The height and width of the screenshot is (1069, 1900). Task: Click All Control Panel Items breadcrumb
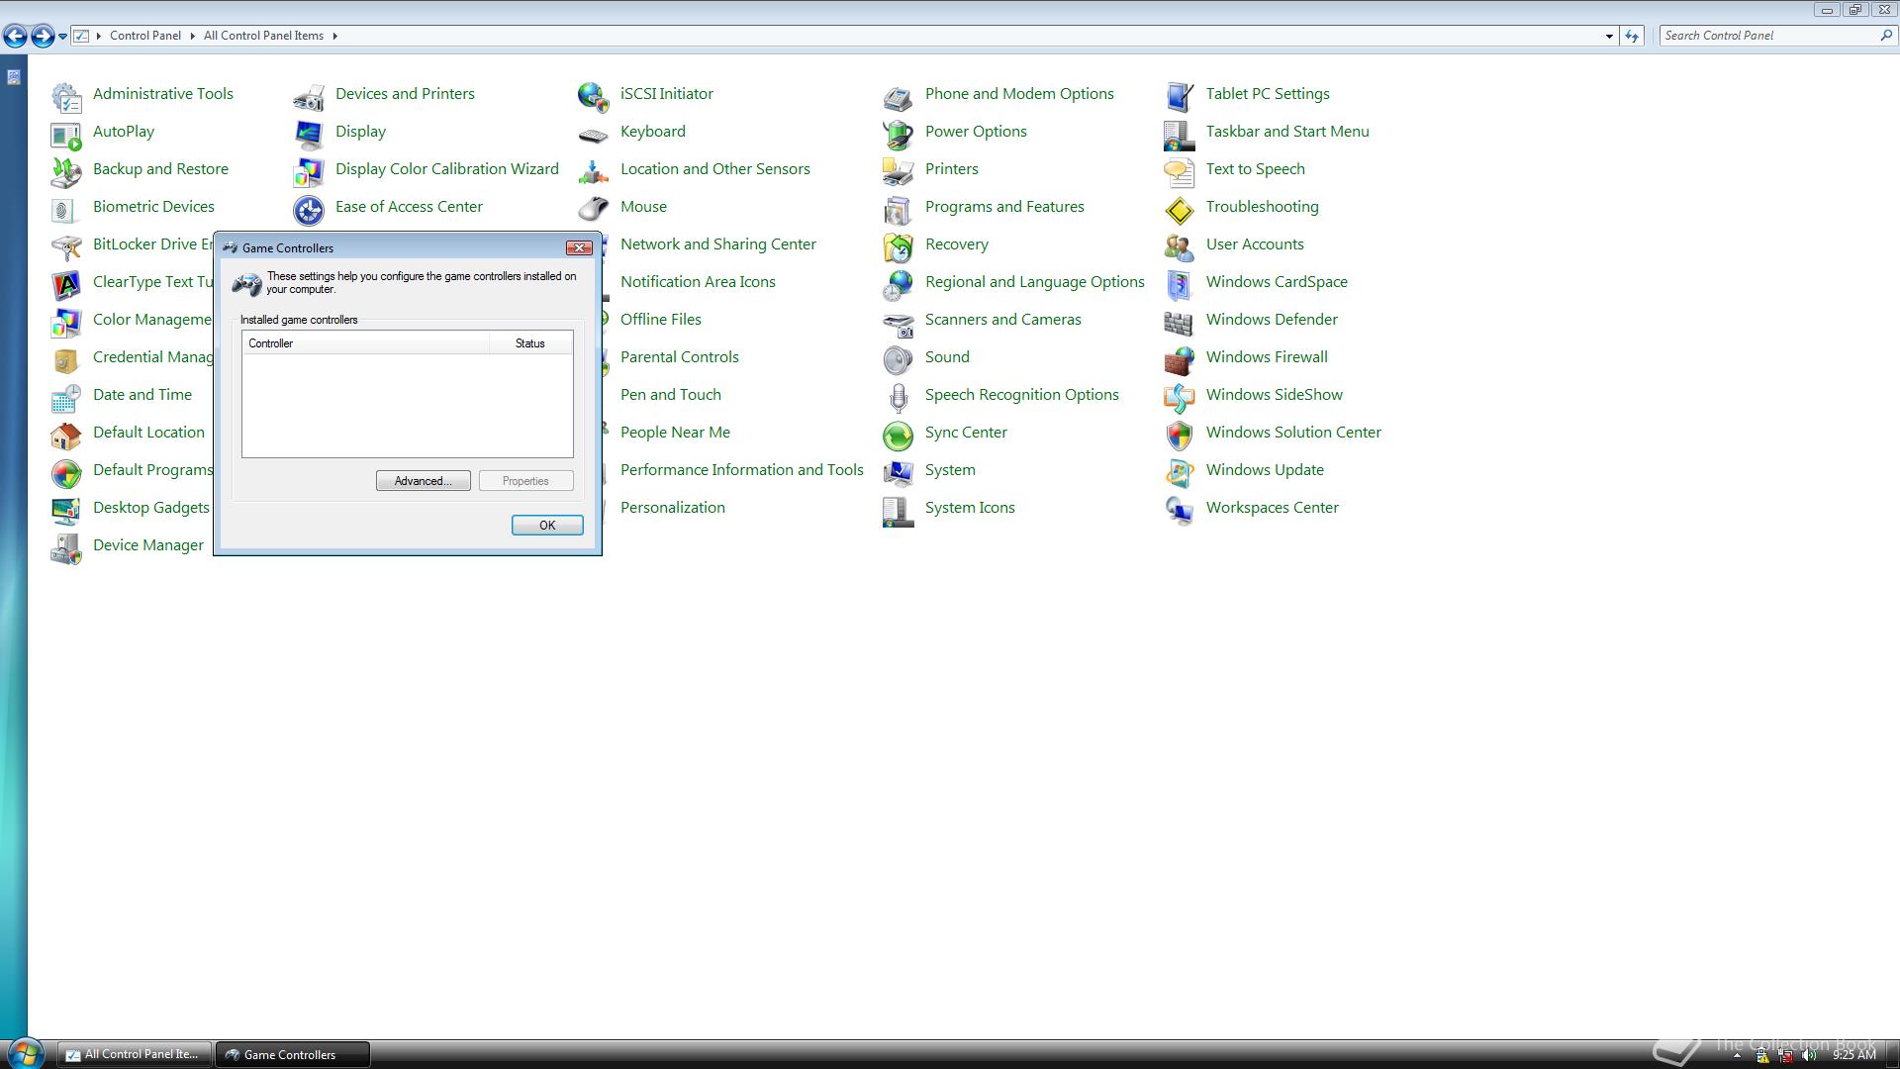(x=263, y=36)
